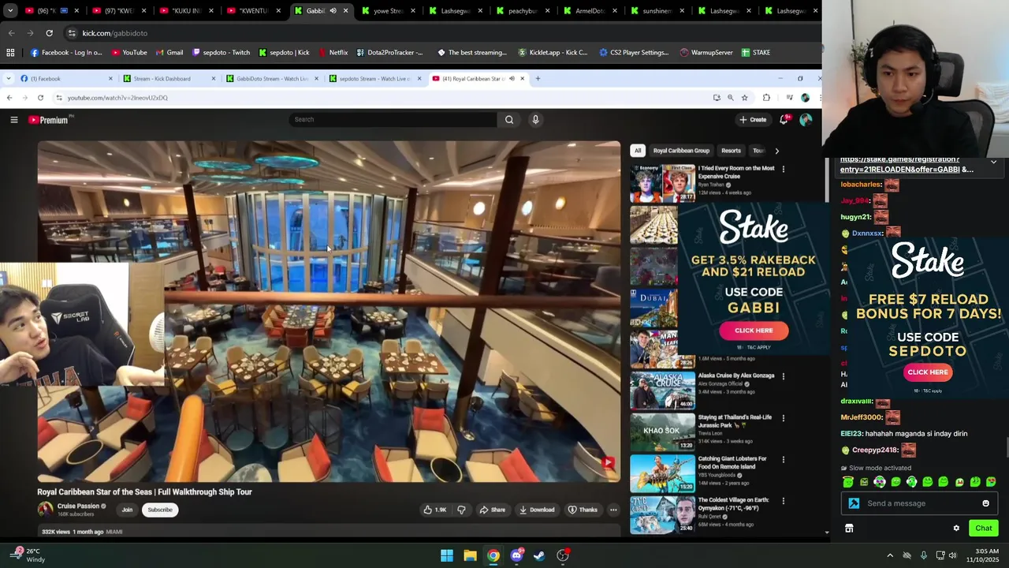Click the Share button under video
The height and width of the screenshot is (568, 1009).
[493, 510]
